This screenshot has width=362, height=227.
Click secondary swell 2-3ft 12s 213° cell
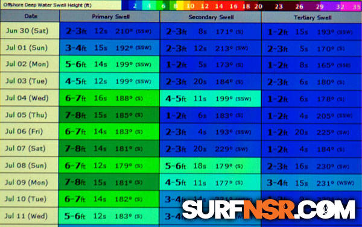click(x=211, y=48)
